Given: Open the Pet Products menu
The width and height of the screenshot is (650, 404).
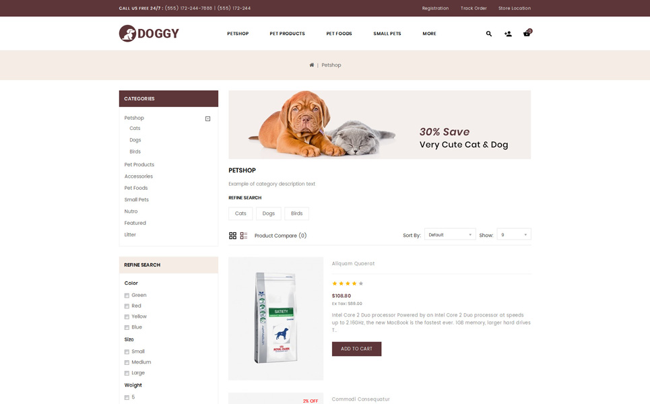Looking at the screenshot, I should click(x=287, y=34).
